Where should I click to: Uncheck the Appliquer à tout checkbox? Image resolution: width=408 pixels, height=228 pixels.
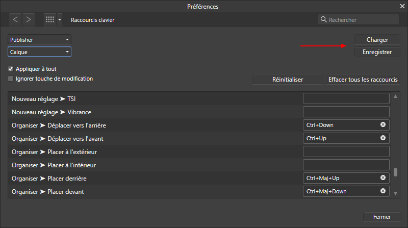coord(11,69)
